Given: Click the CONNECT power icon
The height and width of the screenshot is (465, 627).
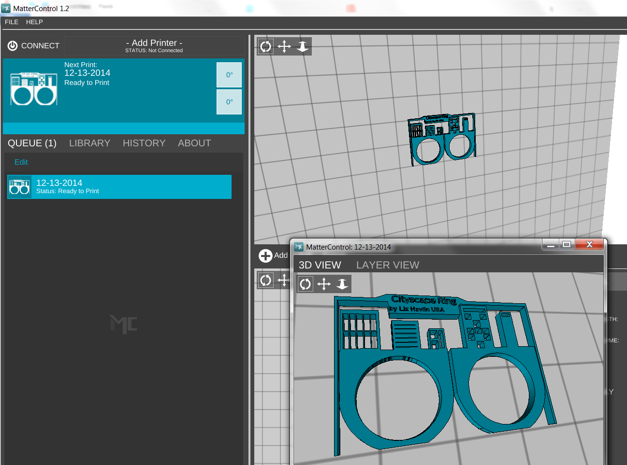Looking at the screenshot, I should pos(13,45).
